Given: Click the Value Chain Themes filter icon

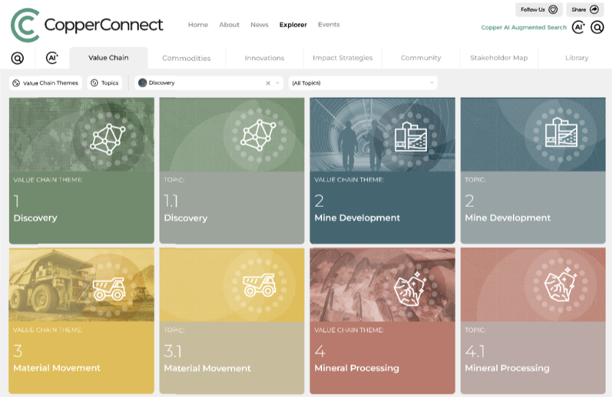Looking at the screenshot, I should coord(16,83).
